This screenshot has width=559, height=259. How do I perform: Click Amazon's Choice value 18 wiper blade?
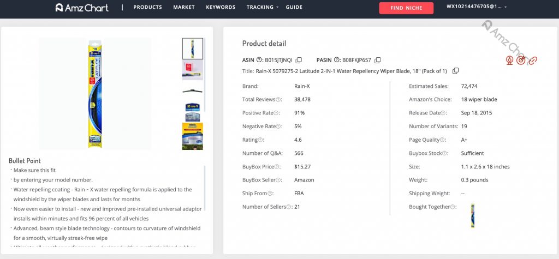479,100
